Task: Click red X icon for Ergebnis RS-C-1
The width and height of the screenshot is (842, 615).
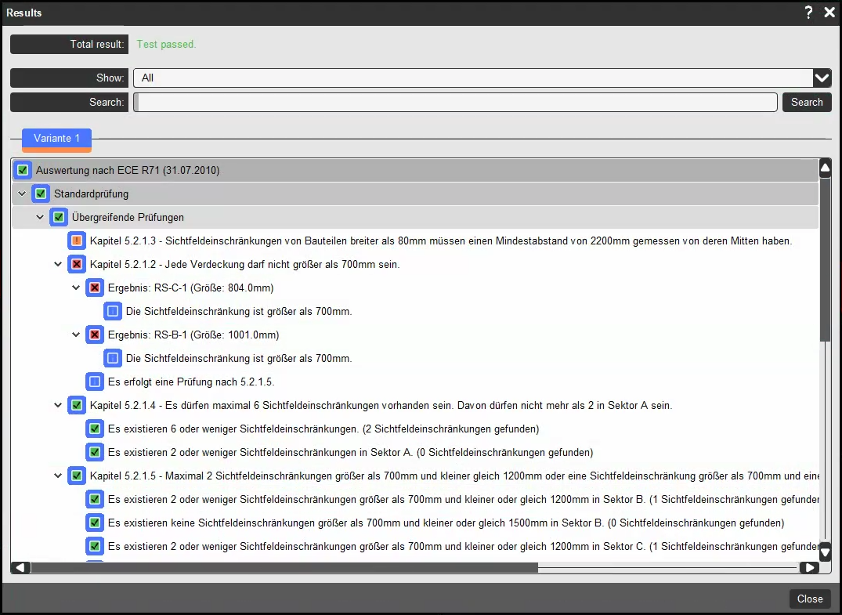Action: (x=95, y=288)
